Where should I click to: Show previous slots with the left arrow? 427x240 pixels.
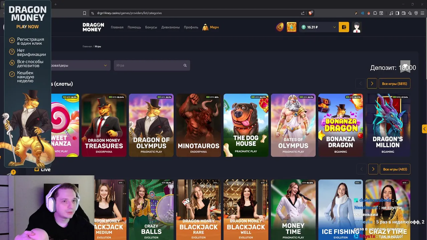tap(361, 84)
